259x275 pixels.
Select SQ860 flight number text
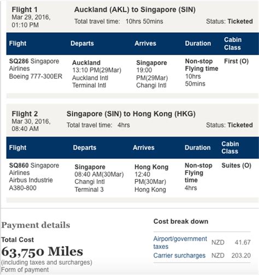pos(19,165)
